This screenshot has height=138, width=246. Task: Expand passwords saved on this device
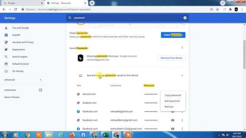[131, 76]
